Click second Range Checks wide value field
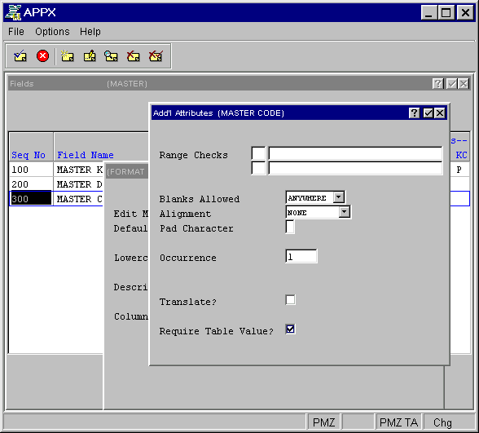 355,168
